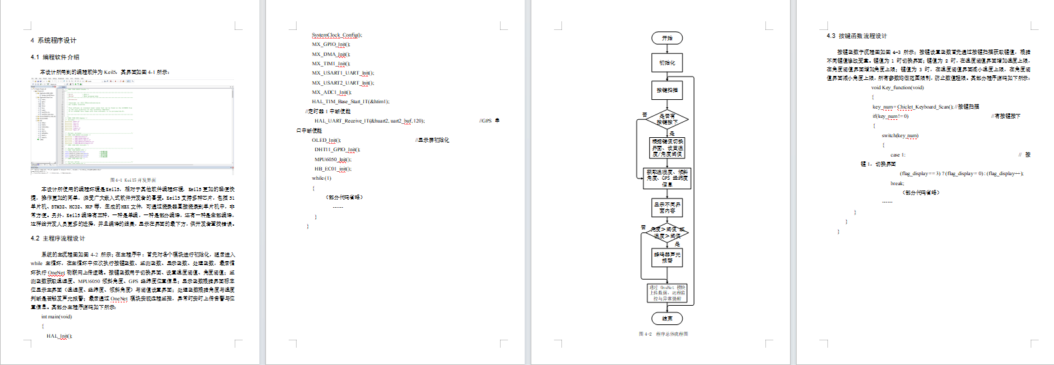Click the code line 'while (1)'

pyautogui.click(x=321, y=179)
